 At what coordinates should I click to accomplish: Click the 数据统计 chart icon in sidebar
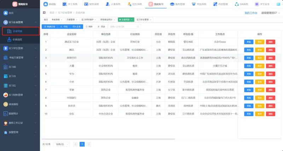pyautogui.click(x=6, y=114)
